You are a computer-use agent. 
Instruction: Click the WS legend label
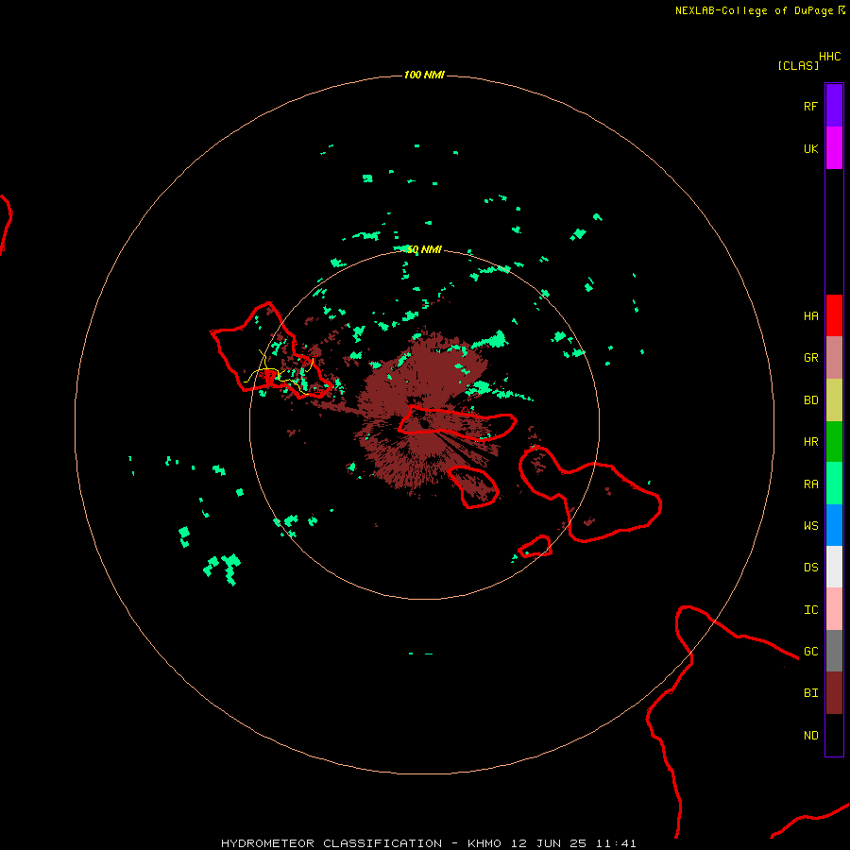pyautogui.click(x=811, y=526)
